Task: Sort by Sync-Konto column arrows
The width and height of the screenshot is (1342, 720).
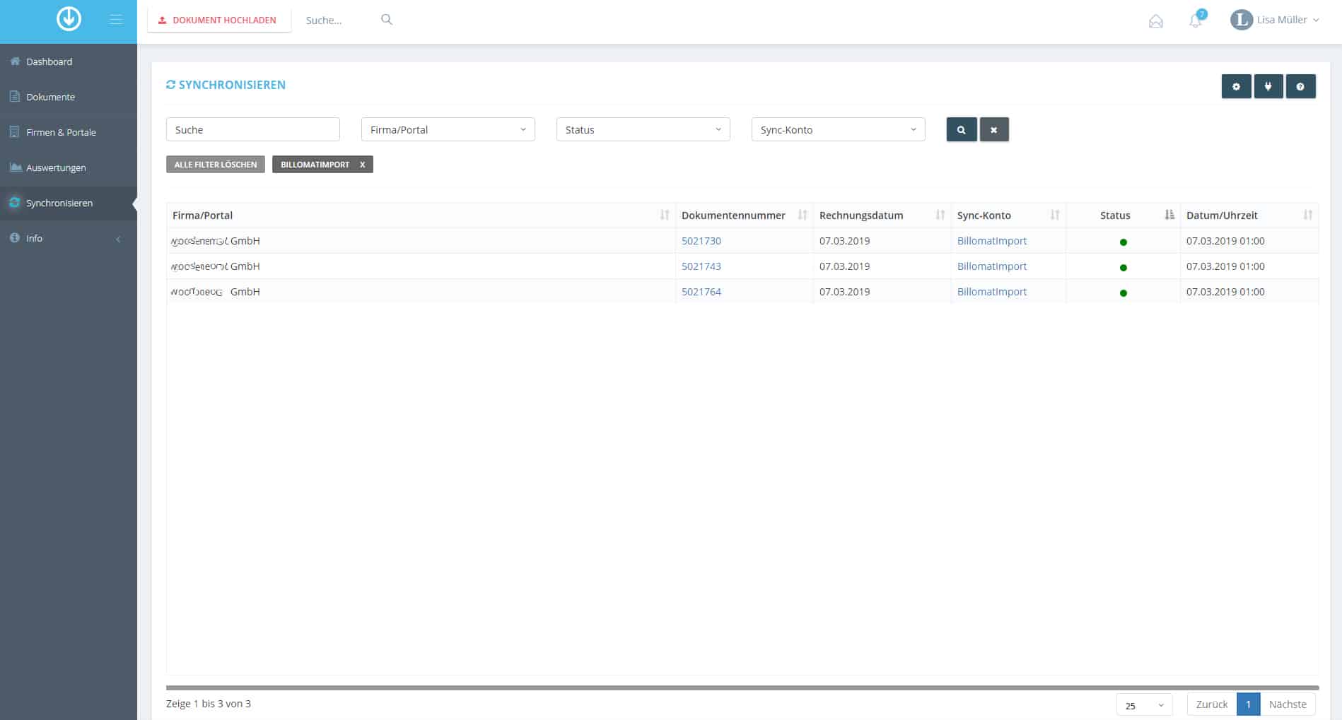Action: pyautogui.click(x=1055, y=215)
